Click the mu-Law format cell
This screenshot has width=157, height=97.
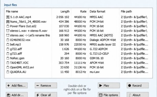95,72
